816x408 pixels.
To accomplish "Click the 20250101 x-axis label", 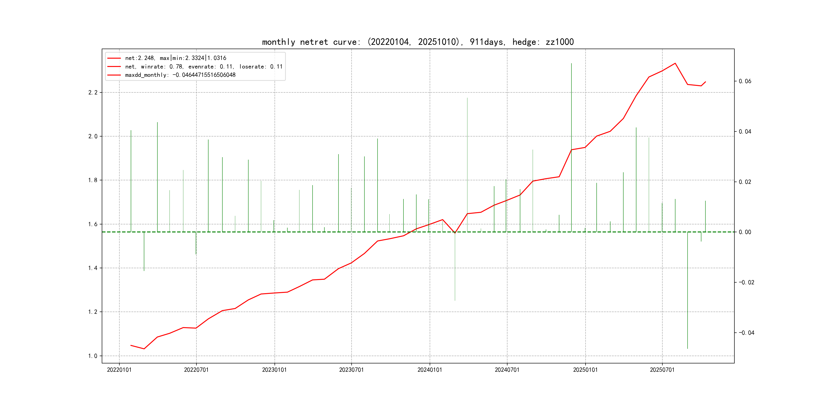I will point(585,370).
